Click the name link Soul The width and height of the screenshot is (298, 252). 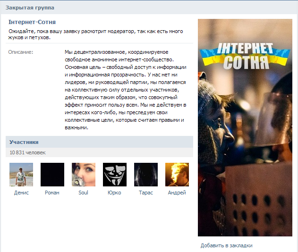point(83,193)
